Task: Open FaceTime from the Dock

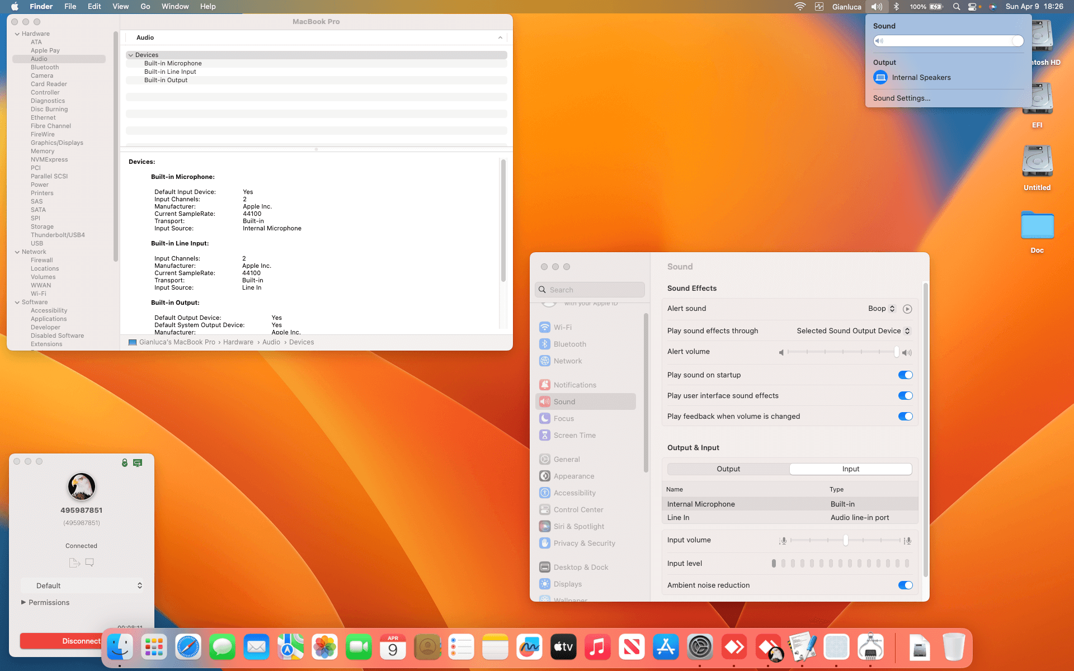Action: click(x=359, y=647)
